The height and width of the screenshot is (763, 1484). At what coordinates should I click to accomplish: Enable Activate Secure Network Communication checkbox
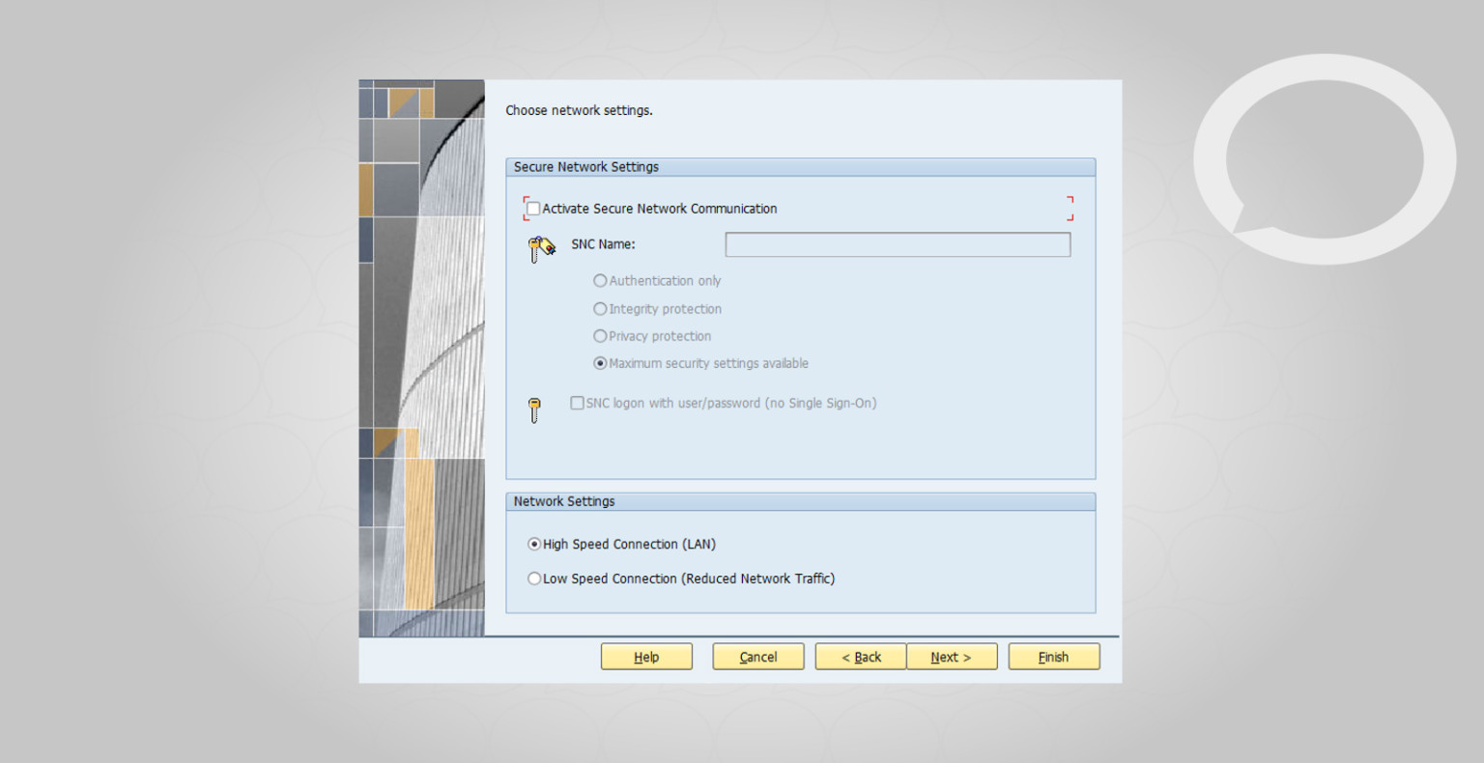533,209
